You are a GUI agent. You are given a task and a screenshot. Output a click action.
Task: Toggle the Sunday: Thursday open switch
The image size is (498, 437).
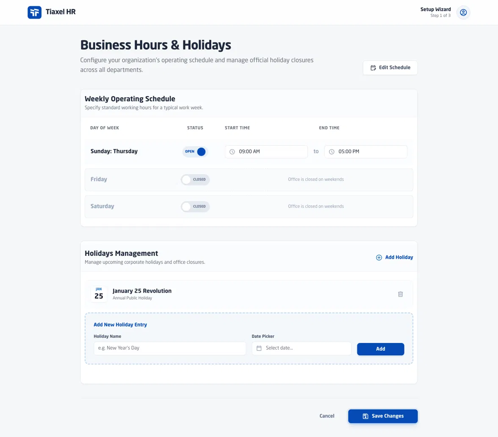[195, 152]
